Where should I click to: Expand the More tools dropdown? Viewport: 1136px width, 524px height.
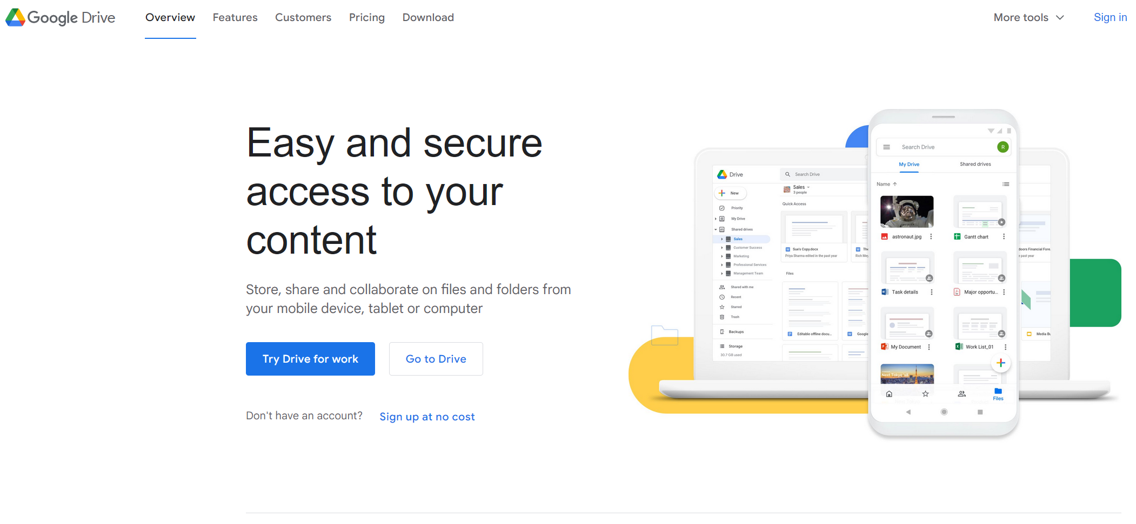[1028, 17]
